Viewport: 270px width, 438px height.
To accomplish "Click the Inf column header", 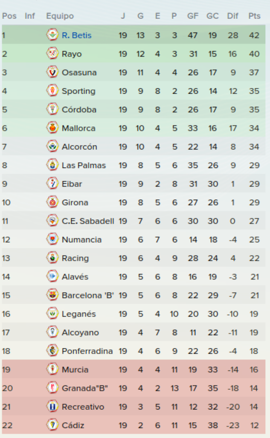I will pos(30,16).
